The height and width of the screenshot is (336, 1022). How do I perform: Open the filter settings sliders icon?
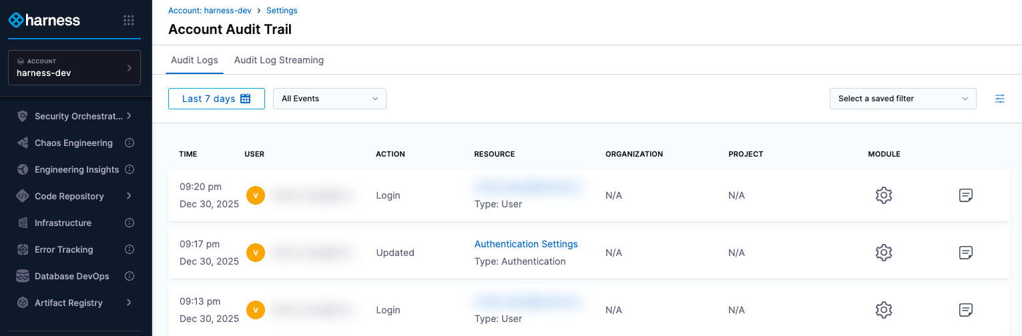999,99
